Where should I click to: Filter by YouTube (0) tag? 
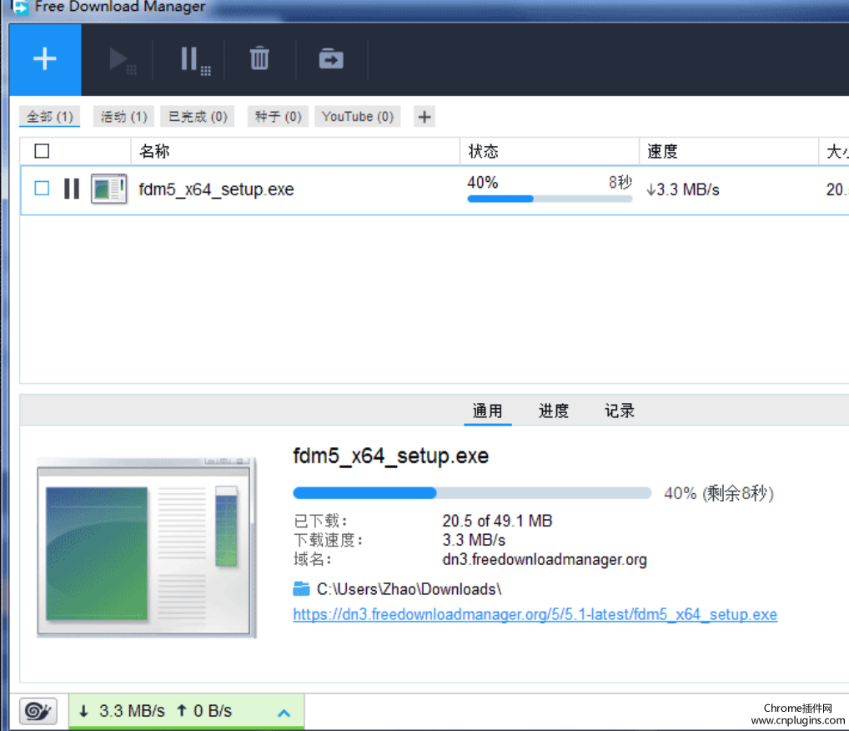(x=357, y=117)
